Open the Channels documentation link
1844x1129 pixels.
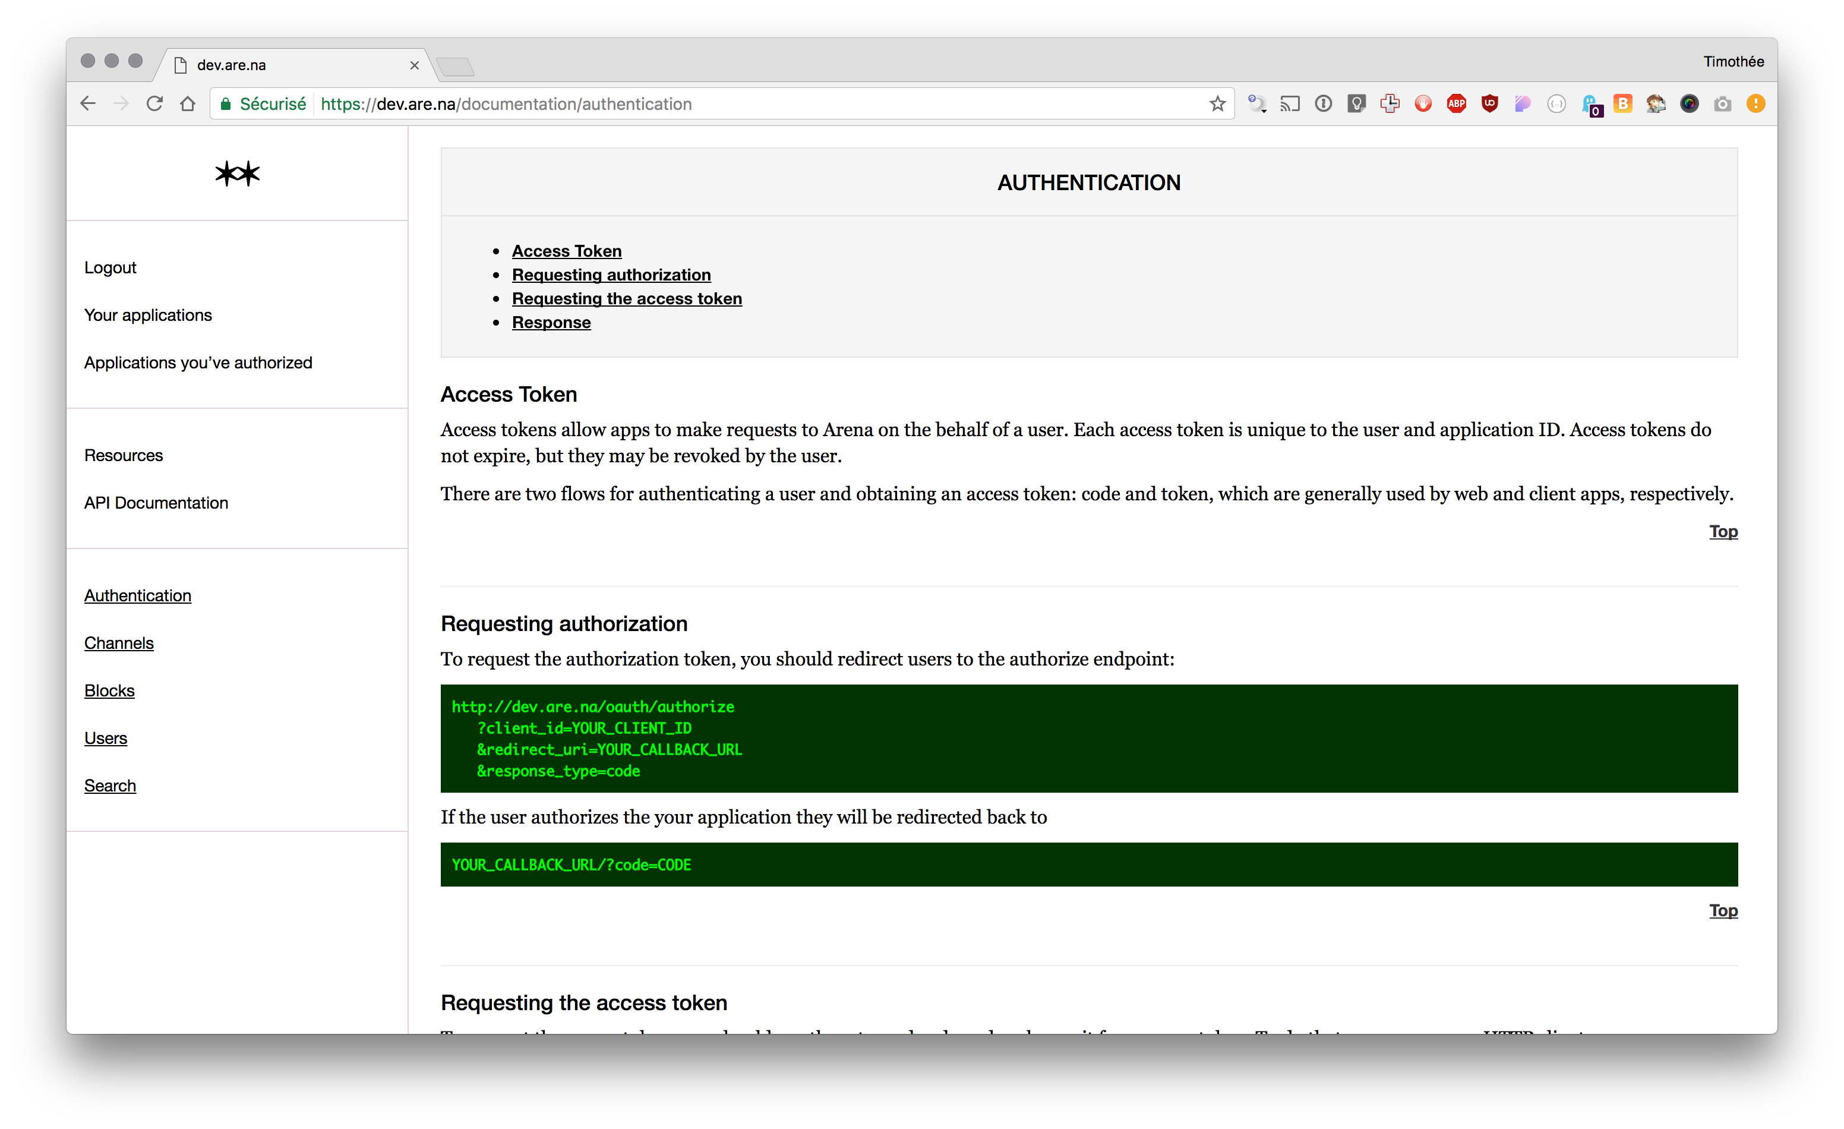pyautogui.click(x=119, y=643)
